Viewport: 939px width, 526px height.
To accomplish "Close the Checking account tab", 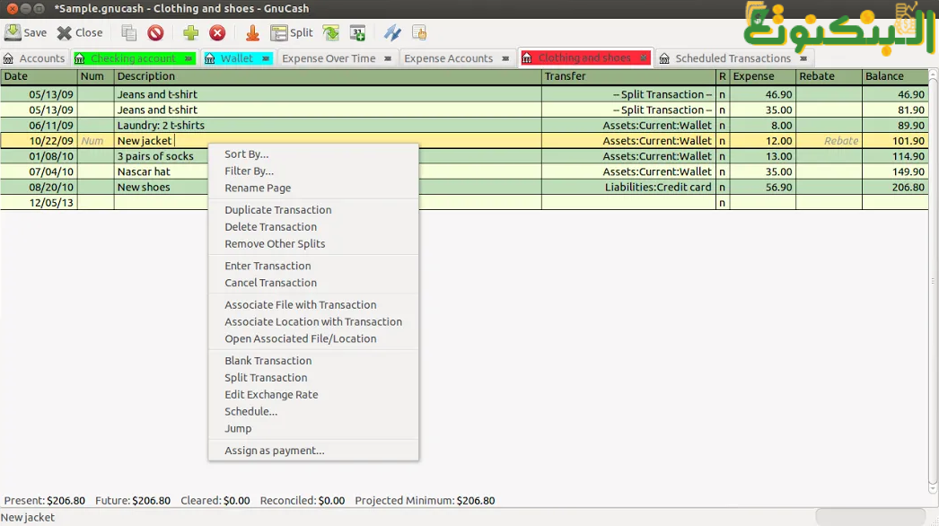I will [x=189, y=58].
